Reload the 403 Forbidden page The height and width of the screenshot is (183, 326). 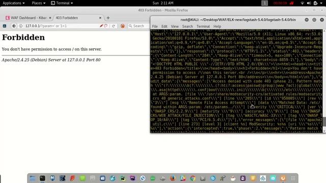[113, 26]
